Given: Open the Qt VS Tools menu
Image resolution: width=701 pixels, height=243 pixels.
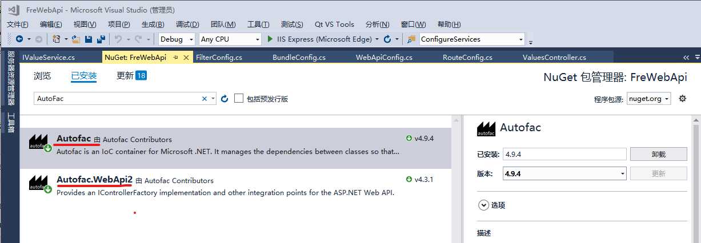Looking at the screenshot, I should [x=334, y=24].
